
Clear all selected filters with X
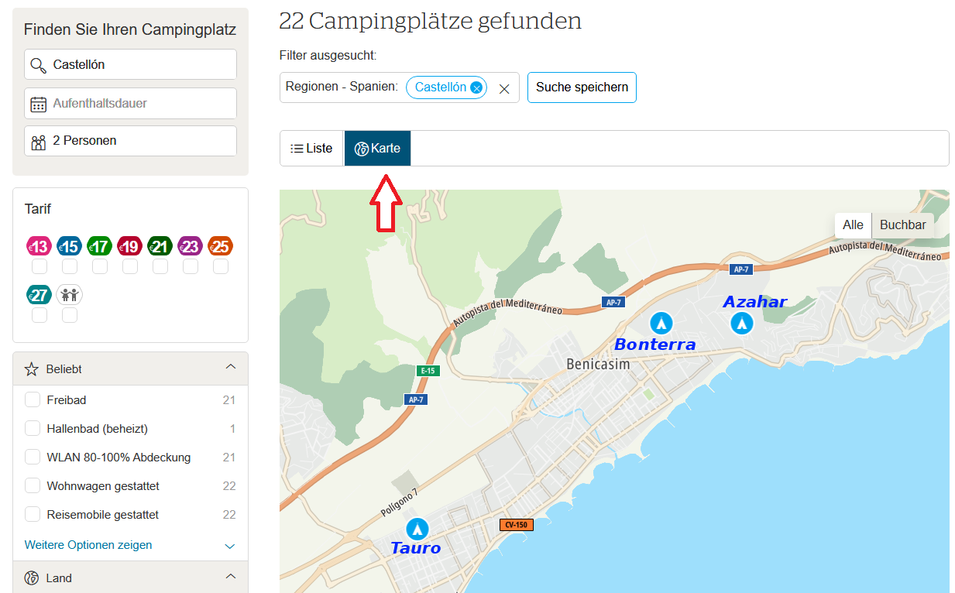pyautogui.click(x=504, y=89)
